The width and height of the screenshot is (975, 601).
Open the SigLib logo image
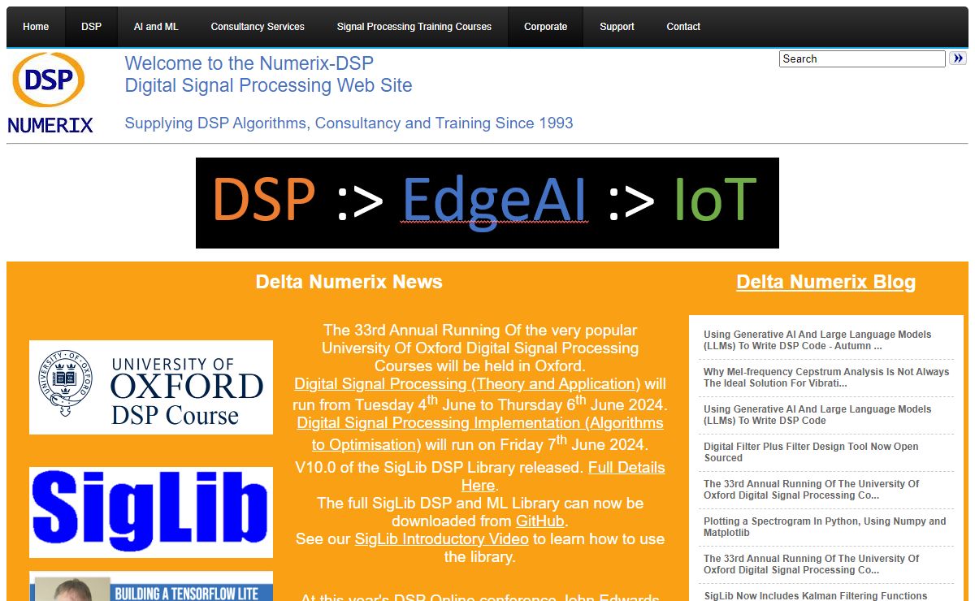[151, 512]
